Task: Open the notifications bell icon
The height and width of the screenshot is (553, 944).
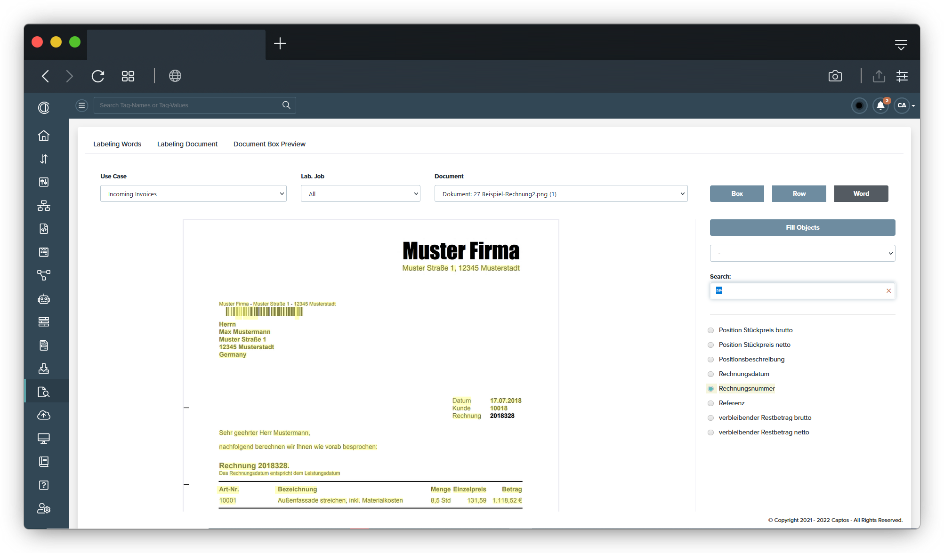Action: point(880,105)
